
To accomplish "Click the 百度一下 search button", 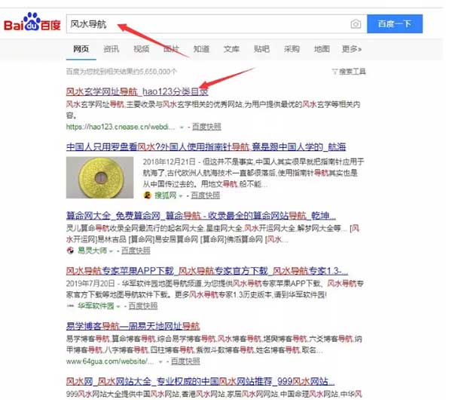I will 395,23.
